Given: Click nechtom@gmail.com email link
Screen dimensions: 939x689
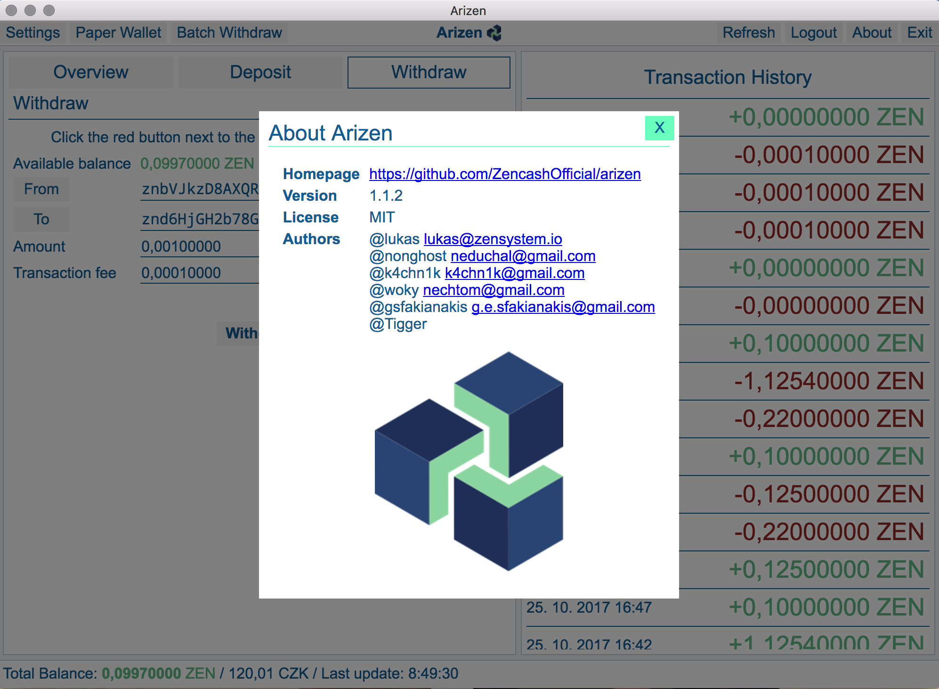Looking at the screenshot, I should (x=494, y=290).
